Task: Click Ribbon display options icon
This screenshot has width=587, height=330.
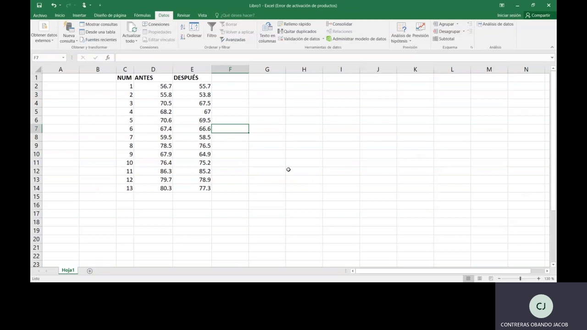Action: point(502,5)
